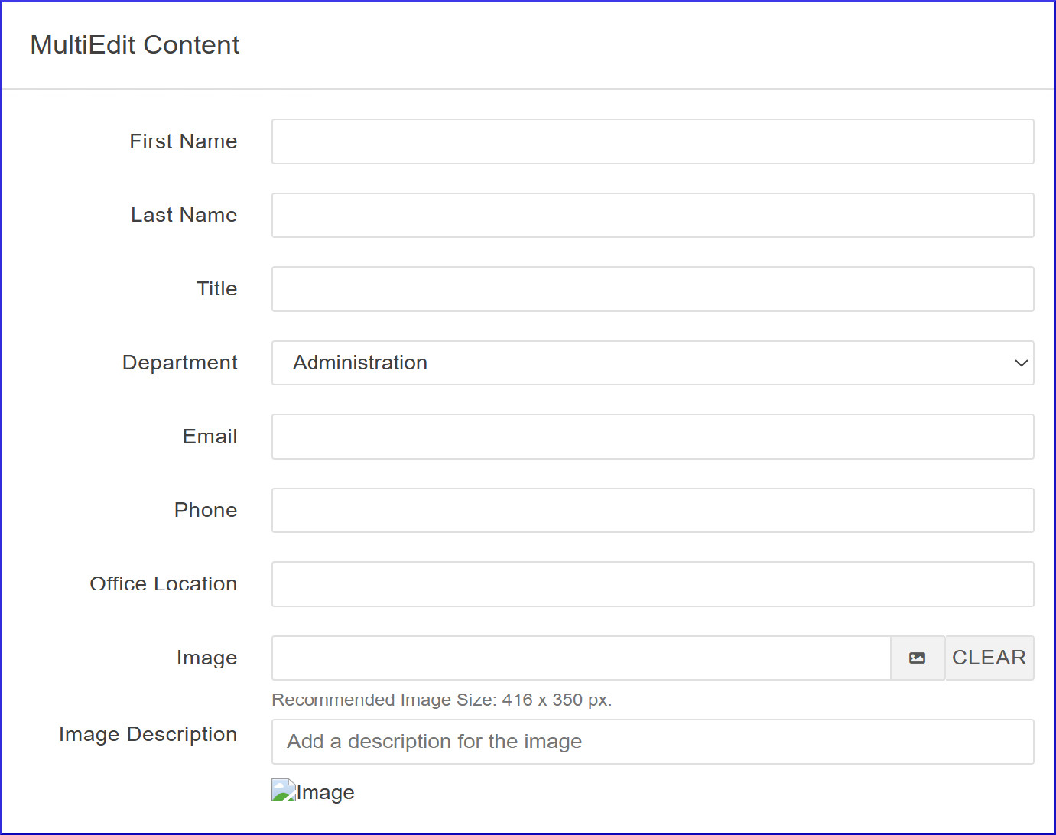Activate the Office Location text field
This screenshot has height=835, width=1056.
coord(652,584)
